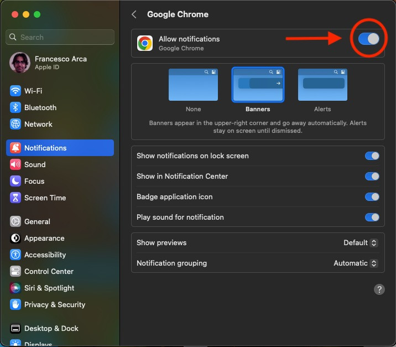Image resolution: width=396 pixels, height=347 pixels.
Task: Click the Network globe icon
Action: point(15,124)
